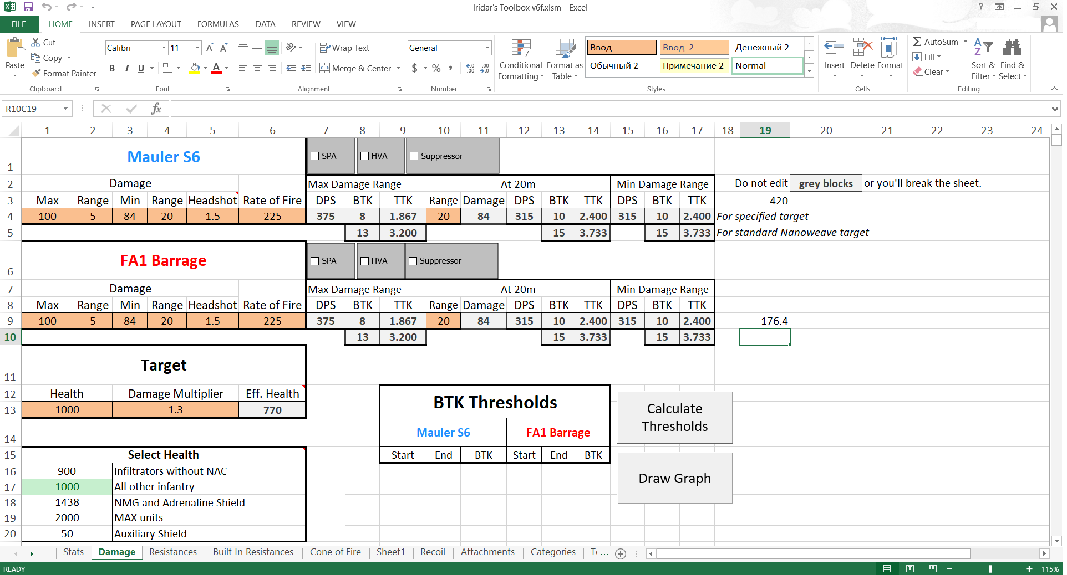The height and width of the screenshot is (575, 1067).
Task: Open Find & Select binoculars
Action: (1013, 59)
